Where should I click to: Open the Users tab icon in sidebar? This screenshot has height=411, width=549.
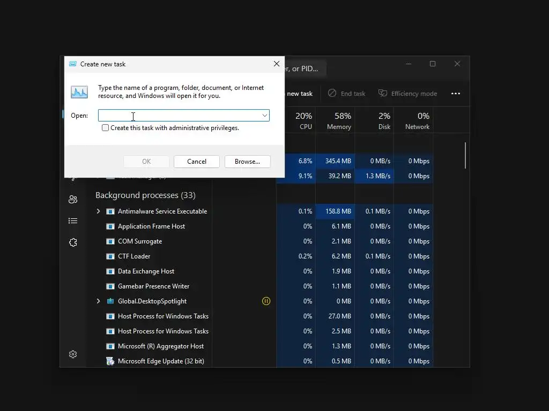click(x=73, y=199)
